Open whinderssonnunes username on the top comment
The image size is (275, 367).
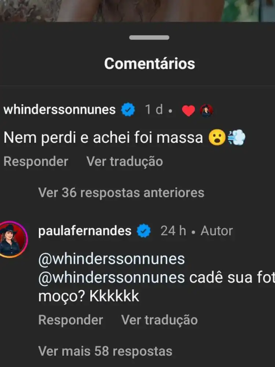coord(60,109)
